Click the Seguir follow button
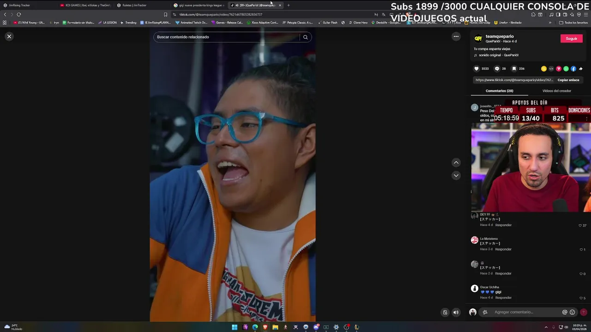The height and width of the screenshot is (332, 591). (571, 39)
